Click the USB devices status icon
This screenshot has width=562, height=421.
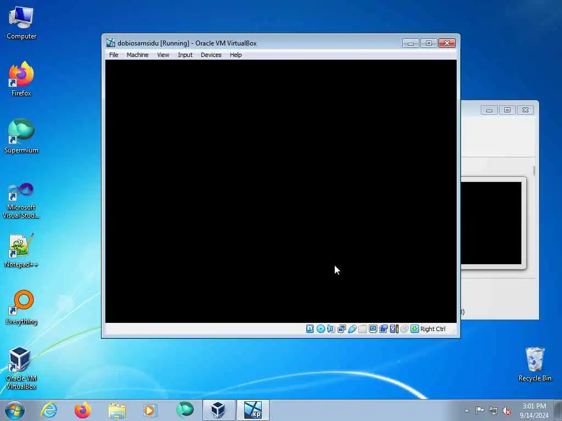[352, 329]
